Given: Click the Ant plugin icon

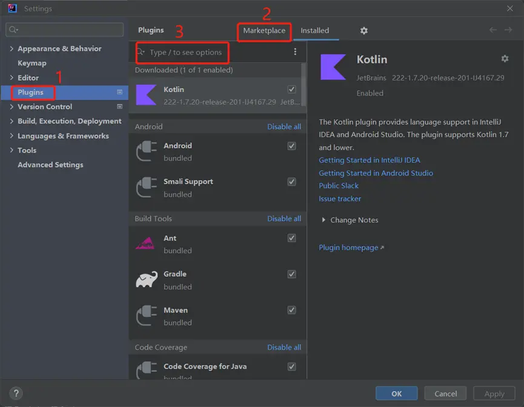Looking at the screenshot, I should tap(145, 244).
